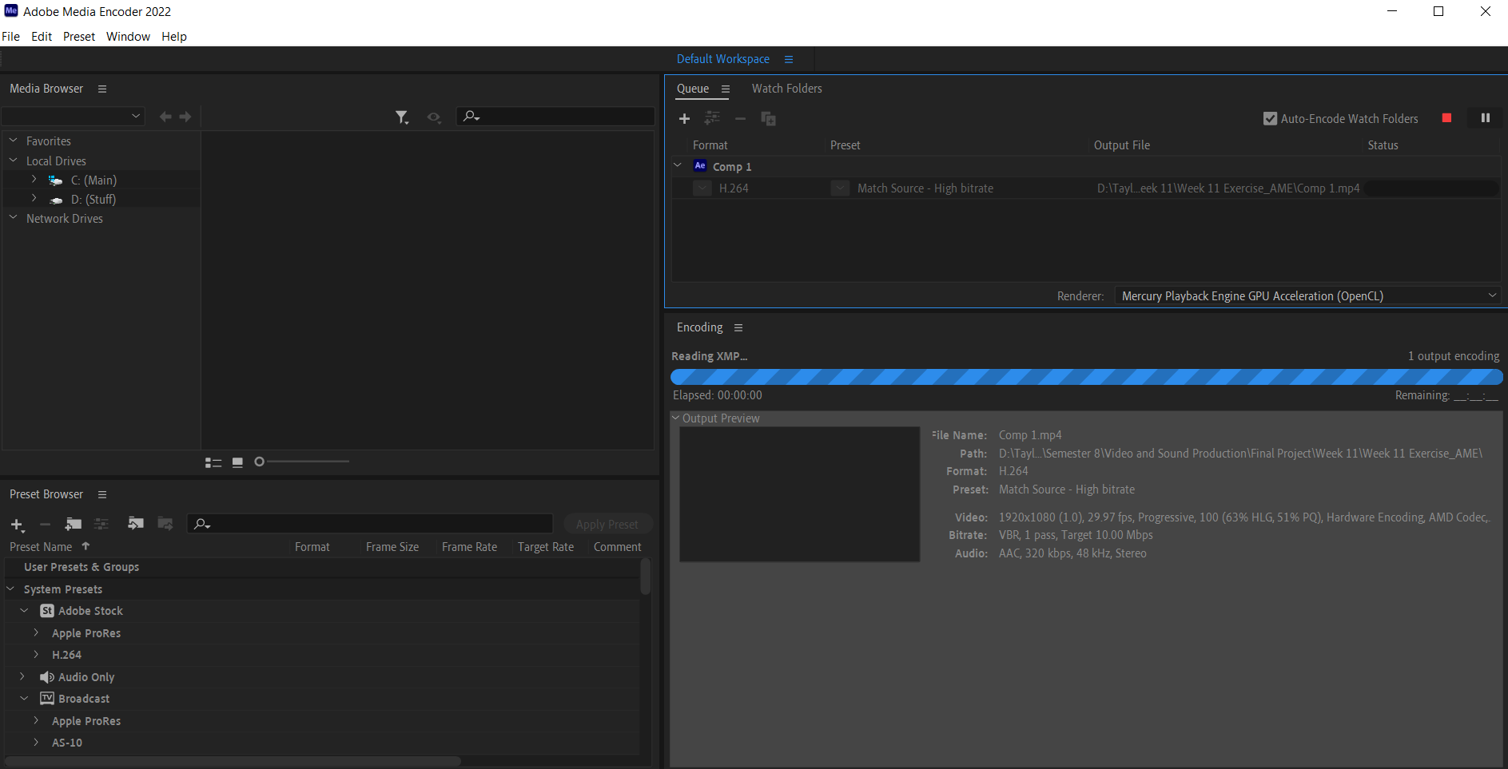Screen dimensions: 1508x769
Task: Pause the queue encoding
Action: click(x=1486, y=118)
